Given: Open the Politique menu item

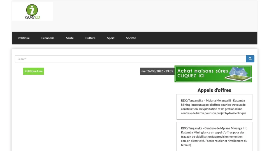Looking at the screenshot, I should pos(24,38).
